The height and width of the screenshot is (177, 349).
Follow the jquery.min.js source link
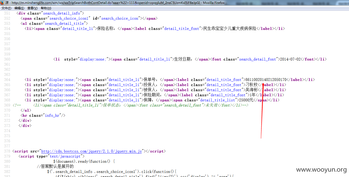pos(91,151)
